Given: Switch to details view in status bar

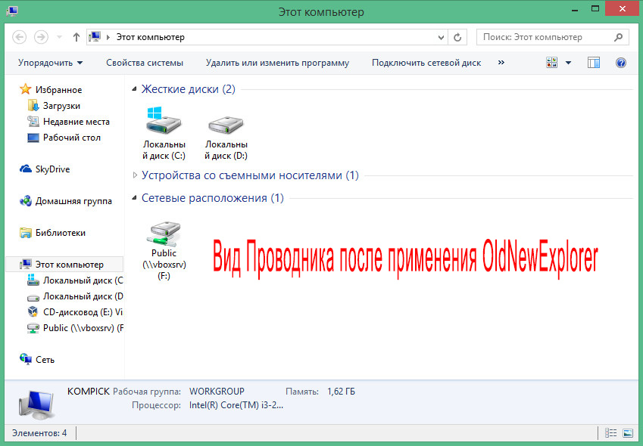Looking at the screenshot, I should [x=610, y=433].
